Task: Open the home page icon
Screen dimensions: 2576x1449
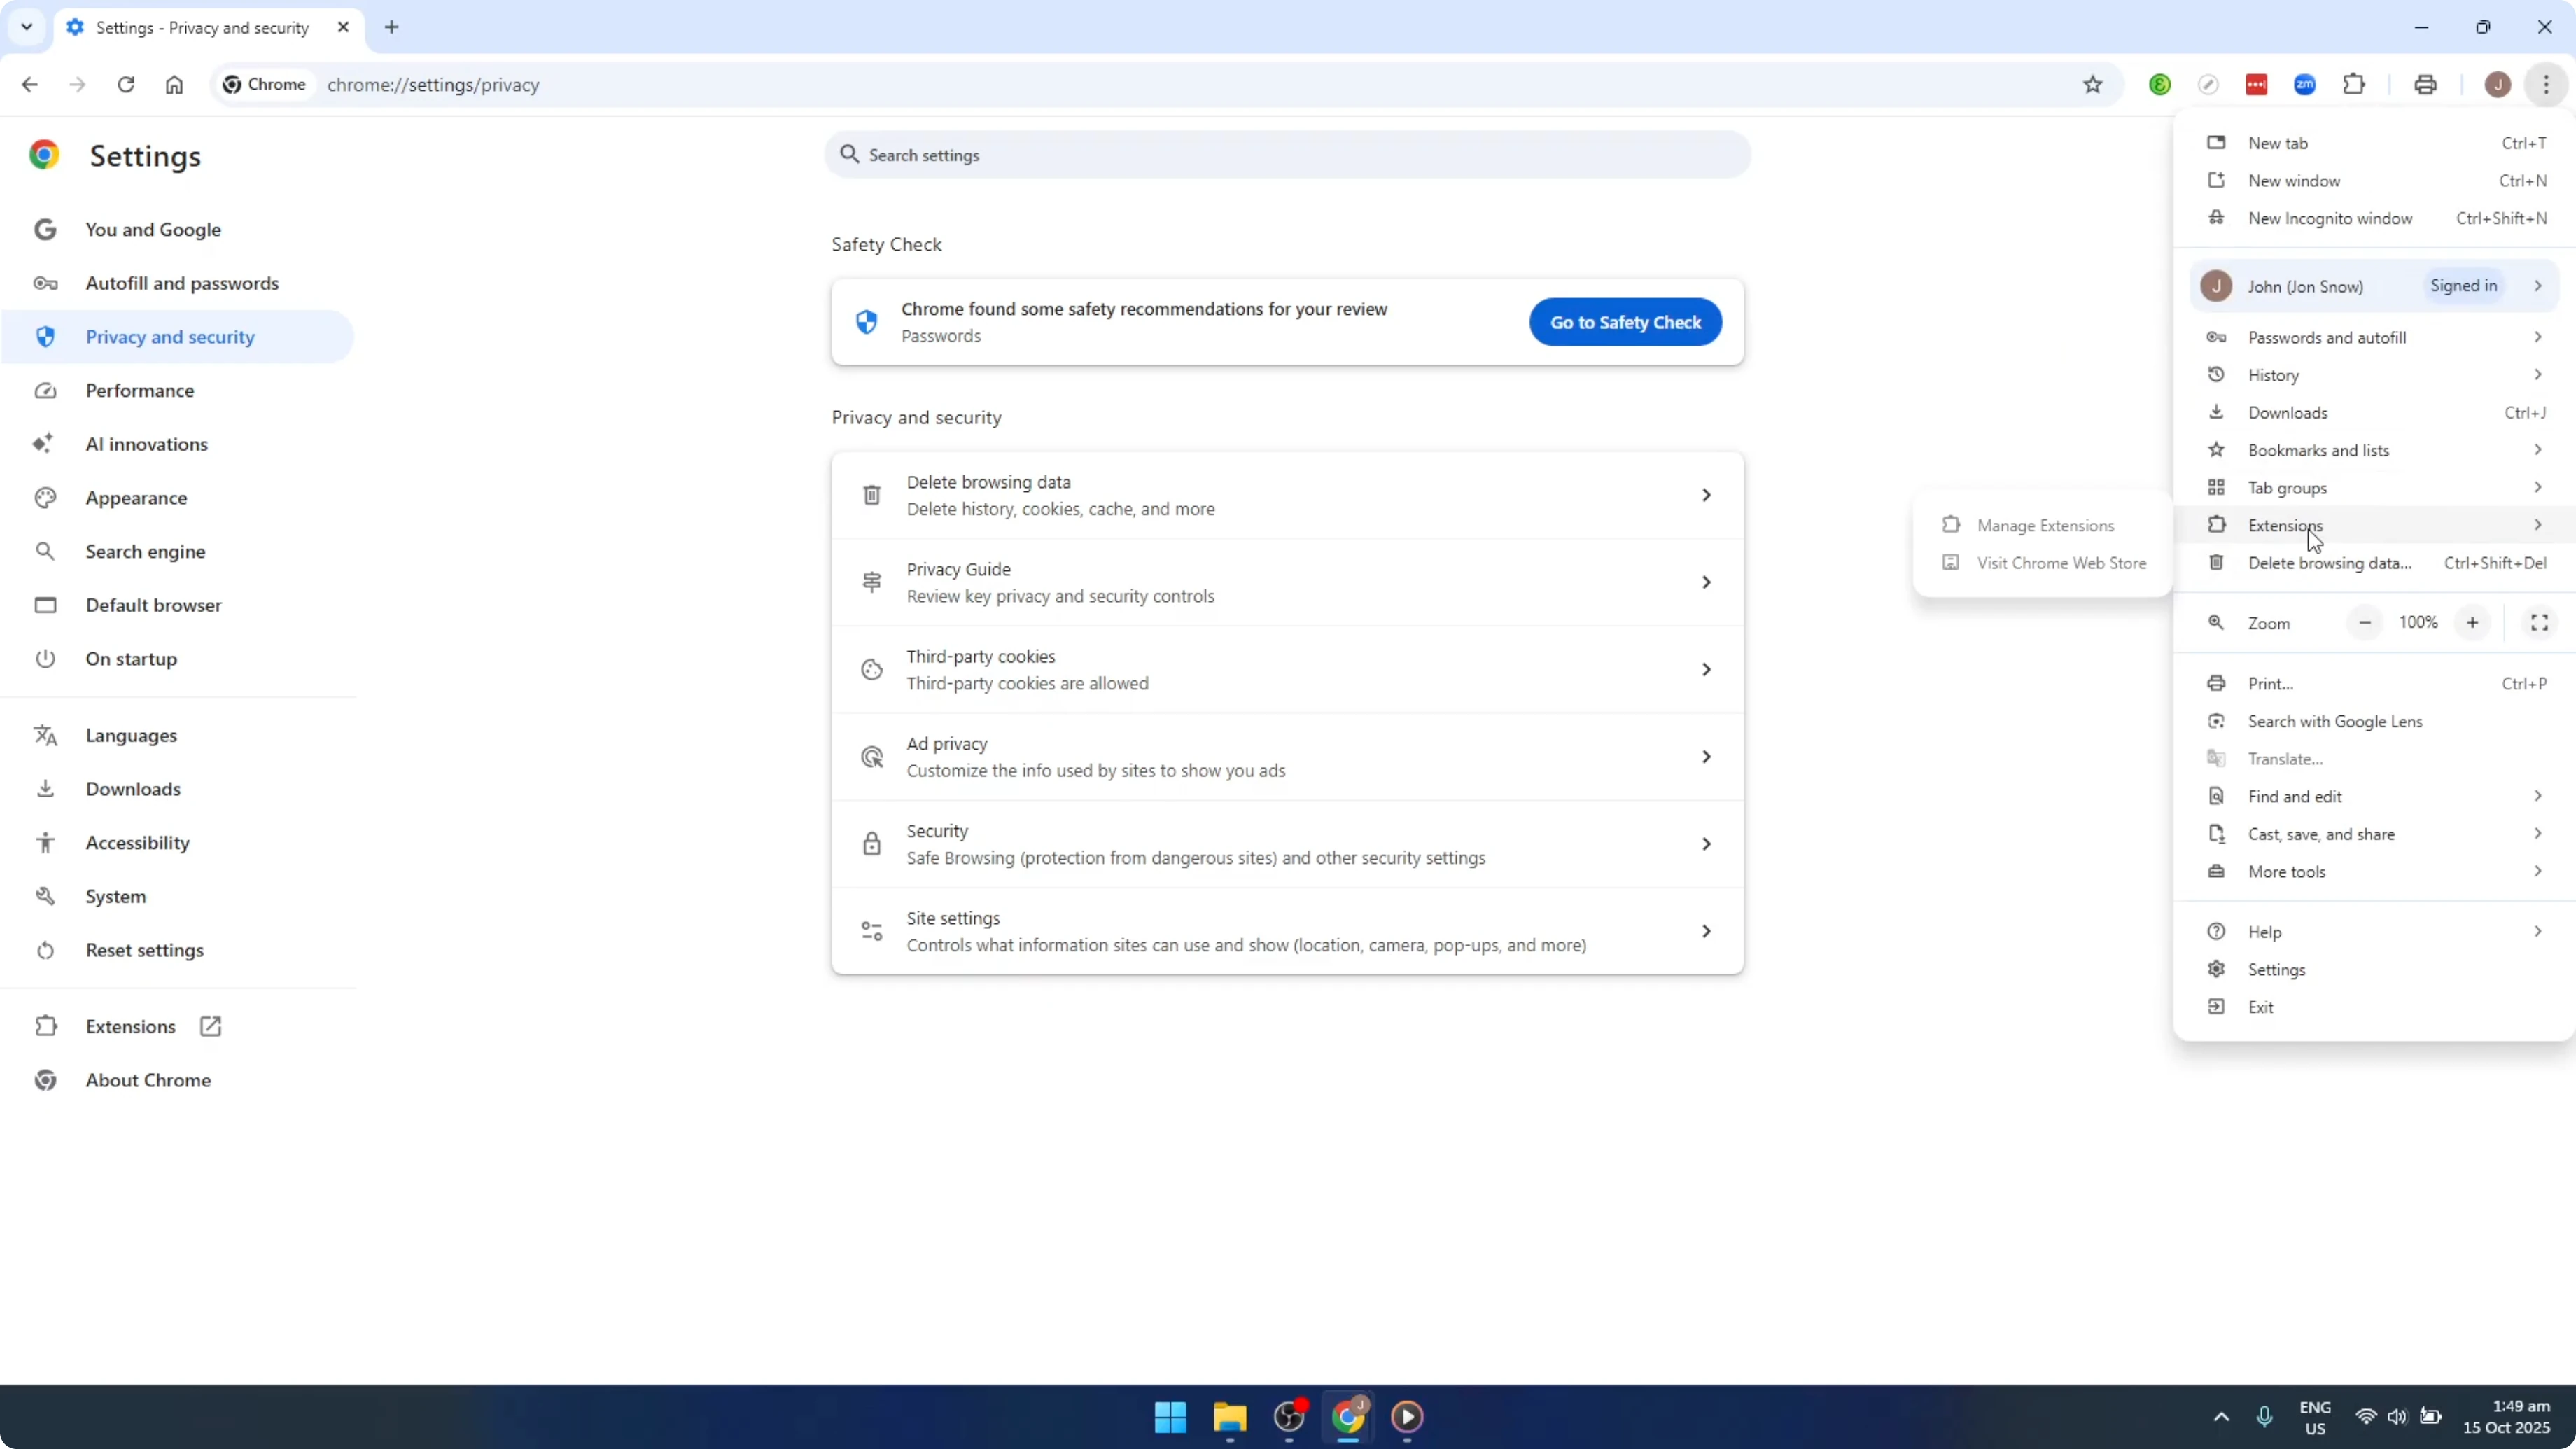Action: pyautogui.click(x=174, y=85)
